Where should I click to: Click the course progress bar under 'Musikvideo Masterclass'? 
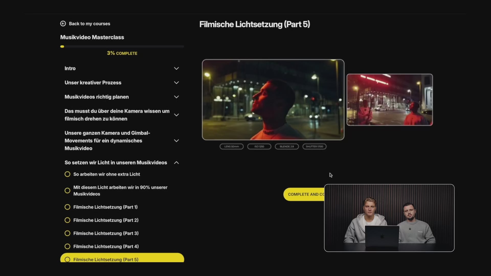[122, 46]
